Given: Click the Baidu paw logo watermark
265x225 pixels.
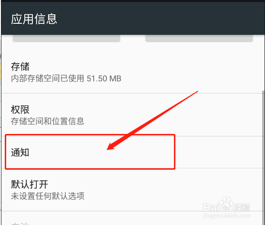Looking at the screenshot, I should click(x=226, y=204).
